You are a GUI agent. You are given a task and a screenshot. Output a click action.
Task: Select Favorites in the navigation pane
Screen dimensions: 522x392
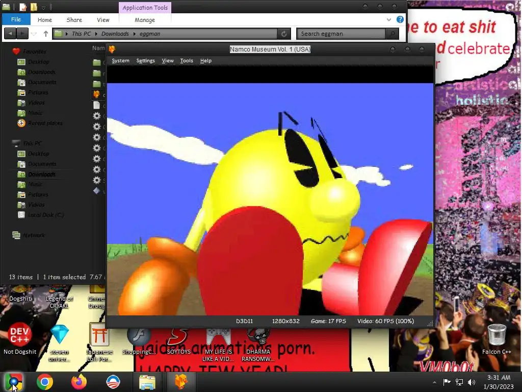(x=35, y=52)
